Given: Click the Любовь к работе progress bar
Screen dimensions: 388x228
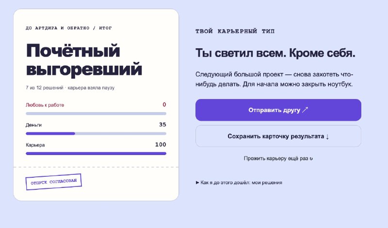Looking at the screenshot, I should (x=96, y=114).
